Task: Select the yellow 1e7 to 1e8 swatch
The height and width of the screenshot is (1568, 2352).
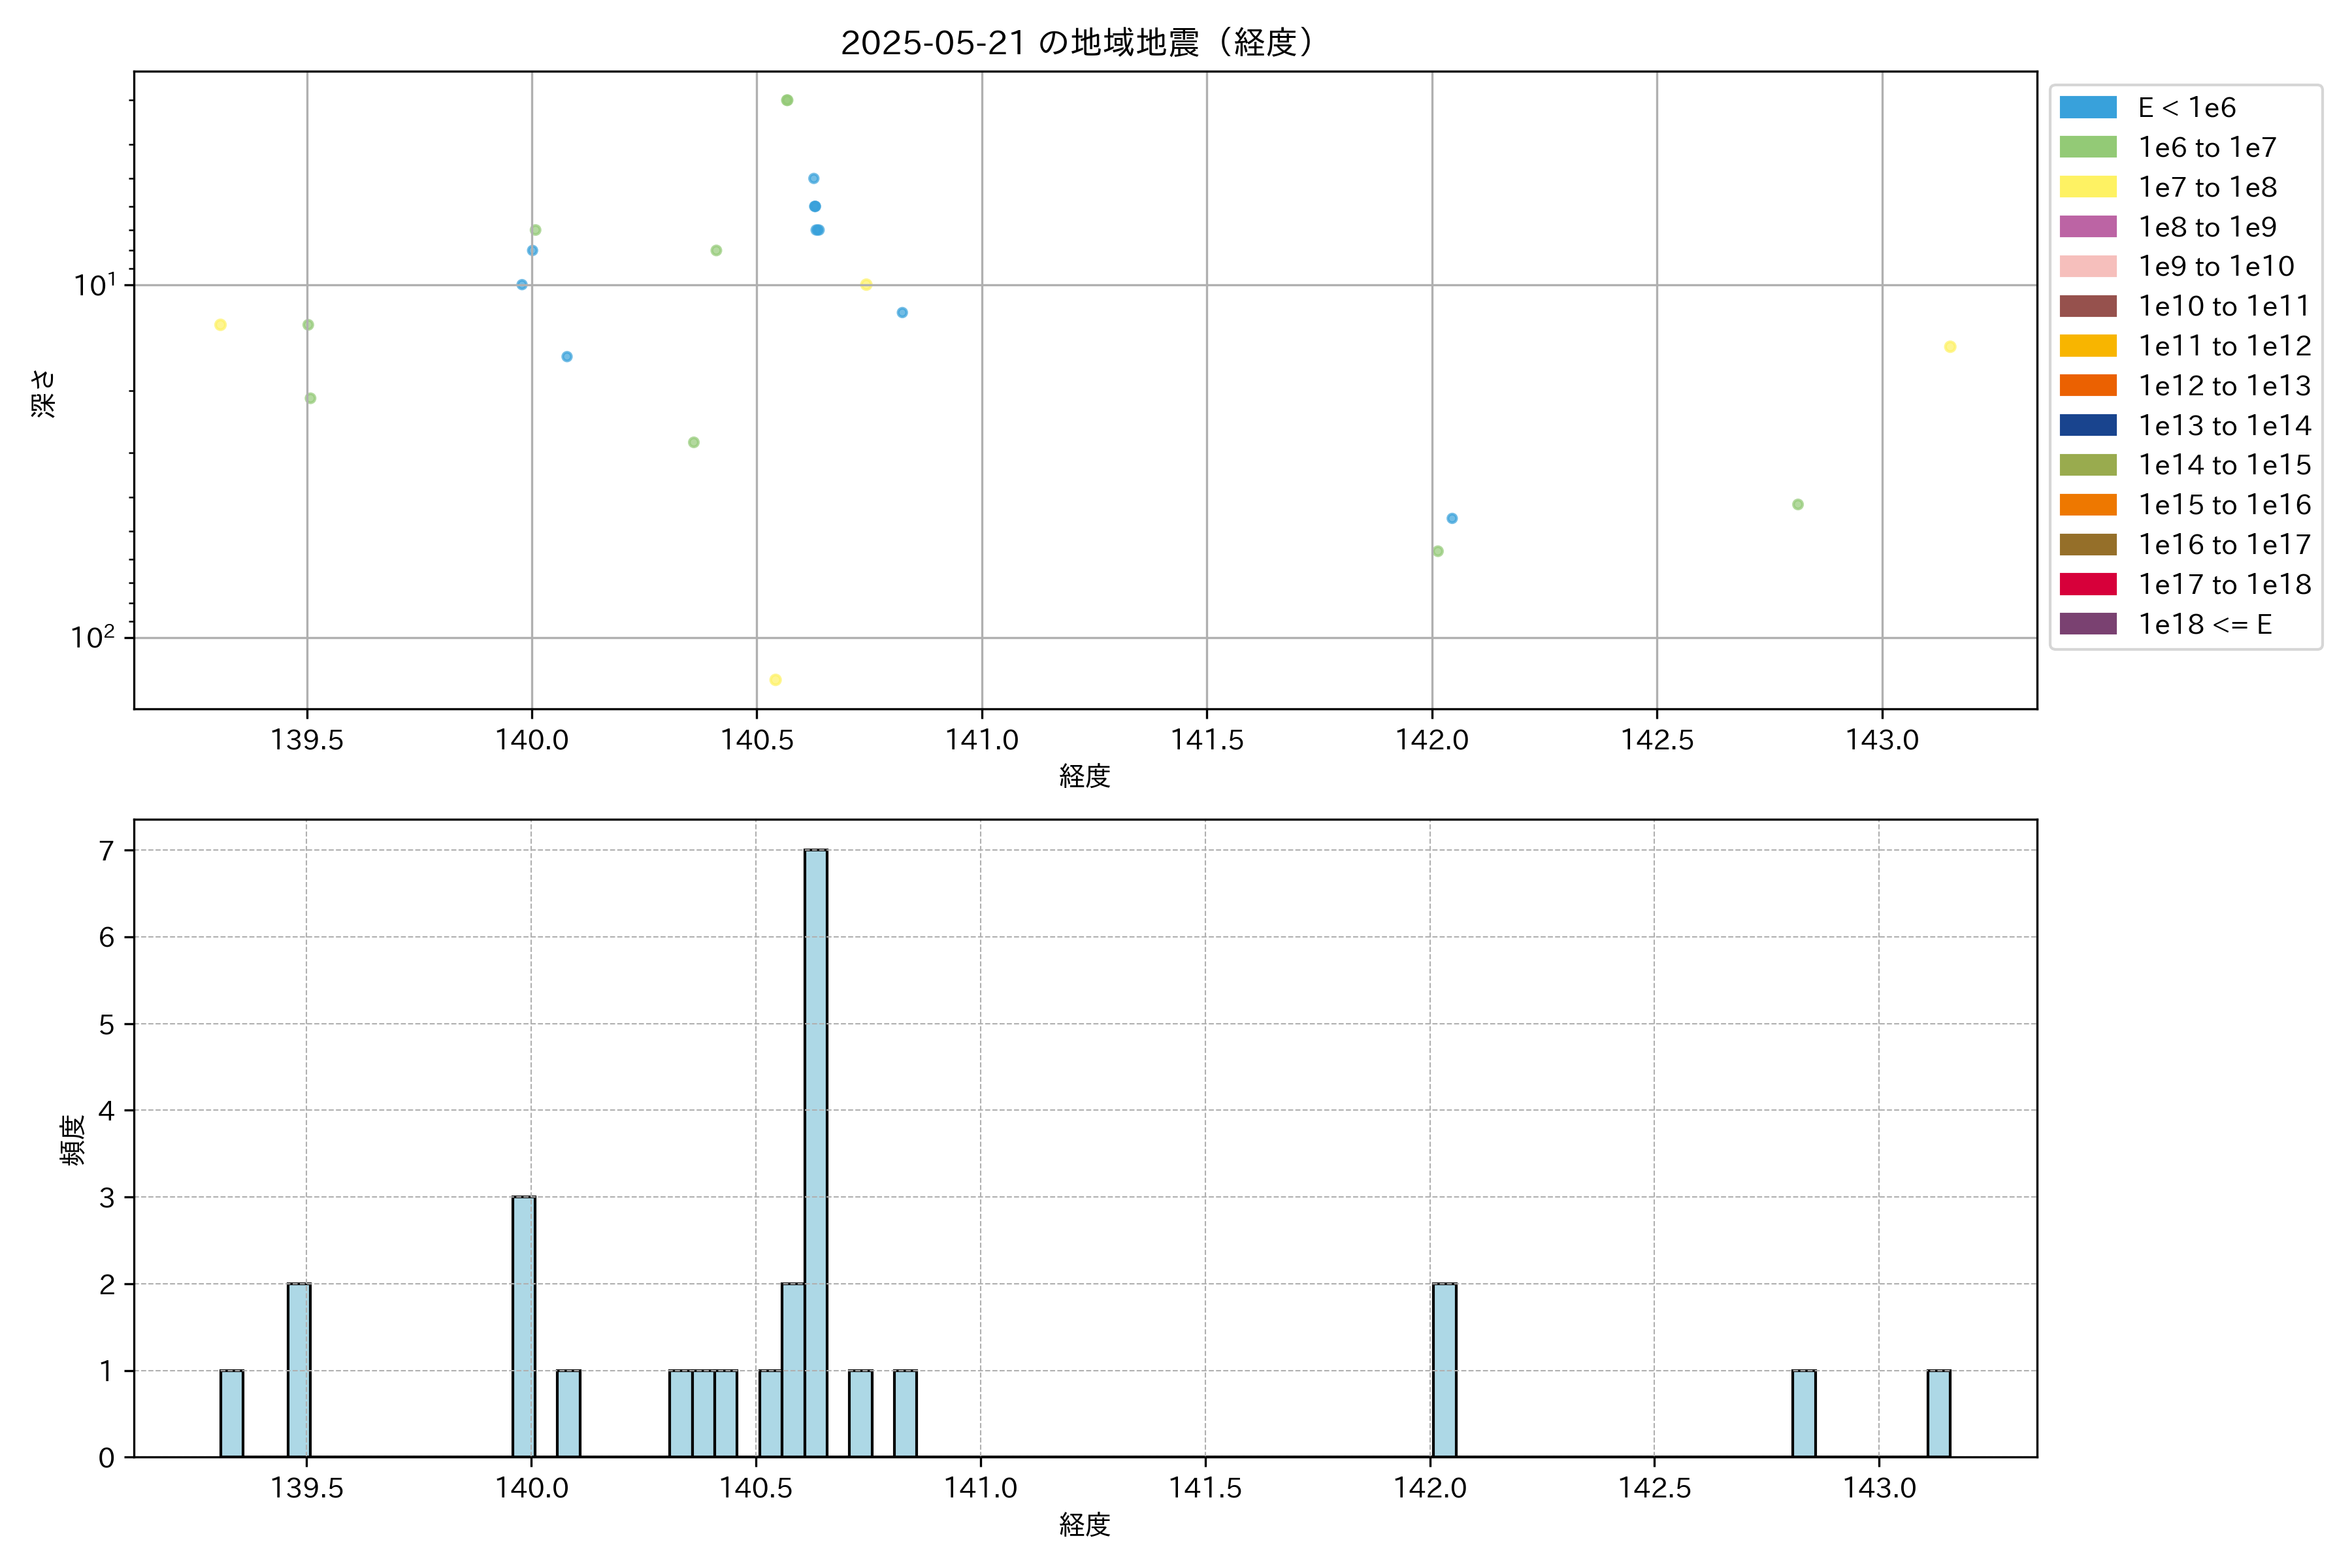Action: 2087,187
